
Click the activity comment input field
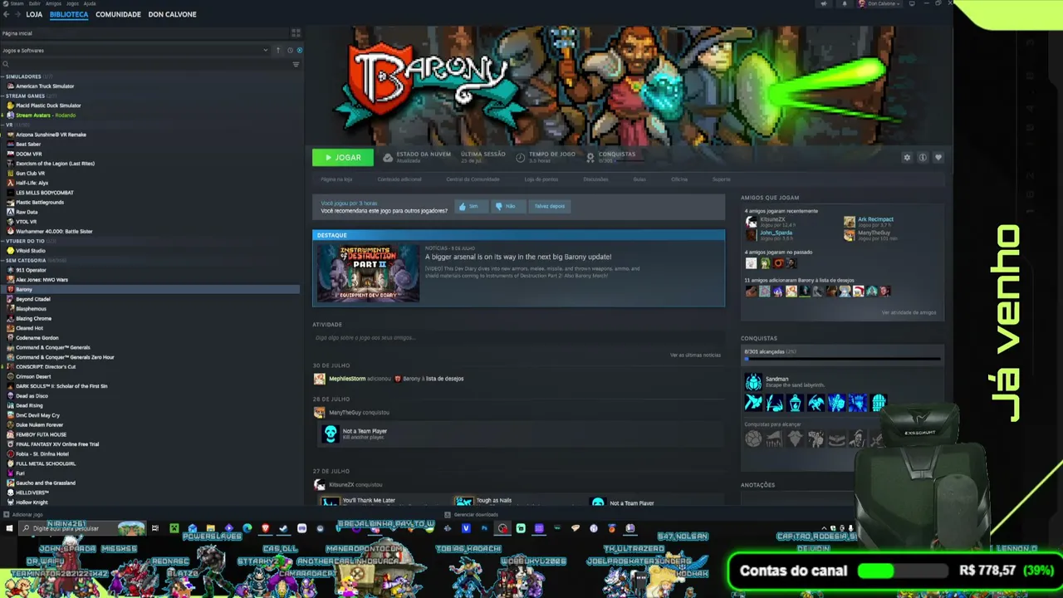coord(518,338)
